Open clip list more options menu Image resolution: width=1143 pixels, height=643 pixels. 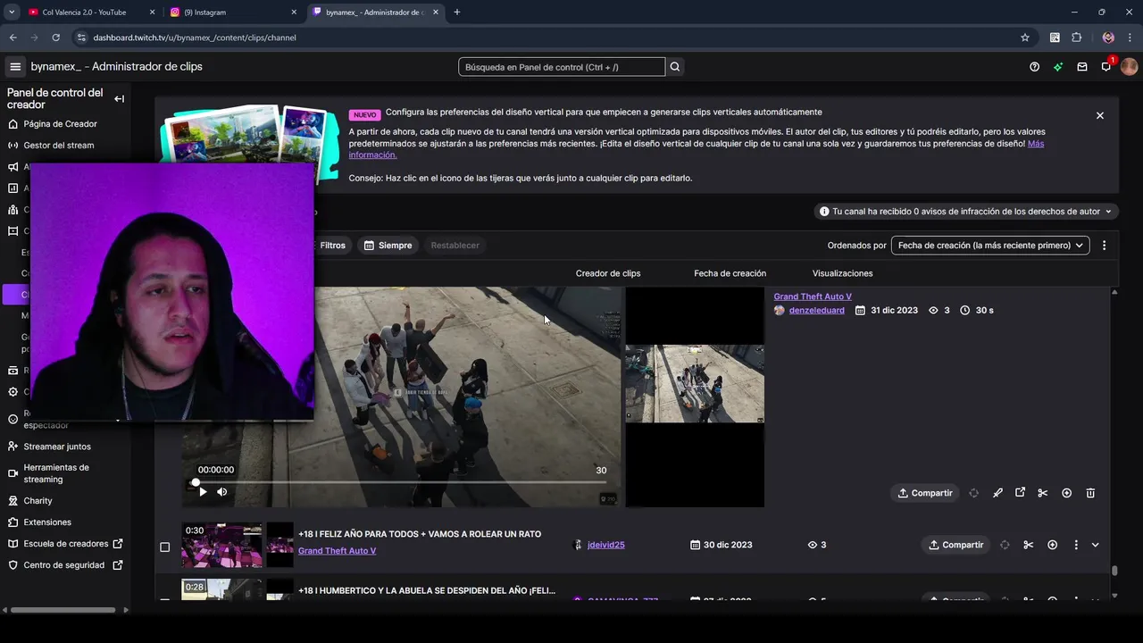point(1104,246)
